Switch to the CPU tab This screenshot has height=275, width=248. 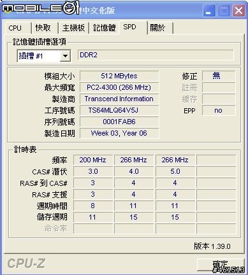[x=18, y=28]
